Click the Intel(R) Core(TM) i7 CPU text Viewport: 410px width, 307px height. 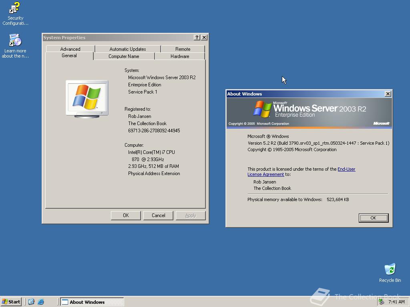pos(151,152)
